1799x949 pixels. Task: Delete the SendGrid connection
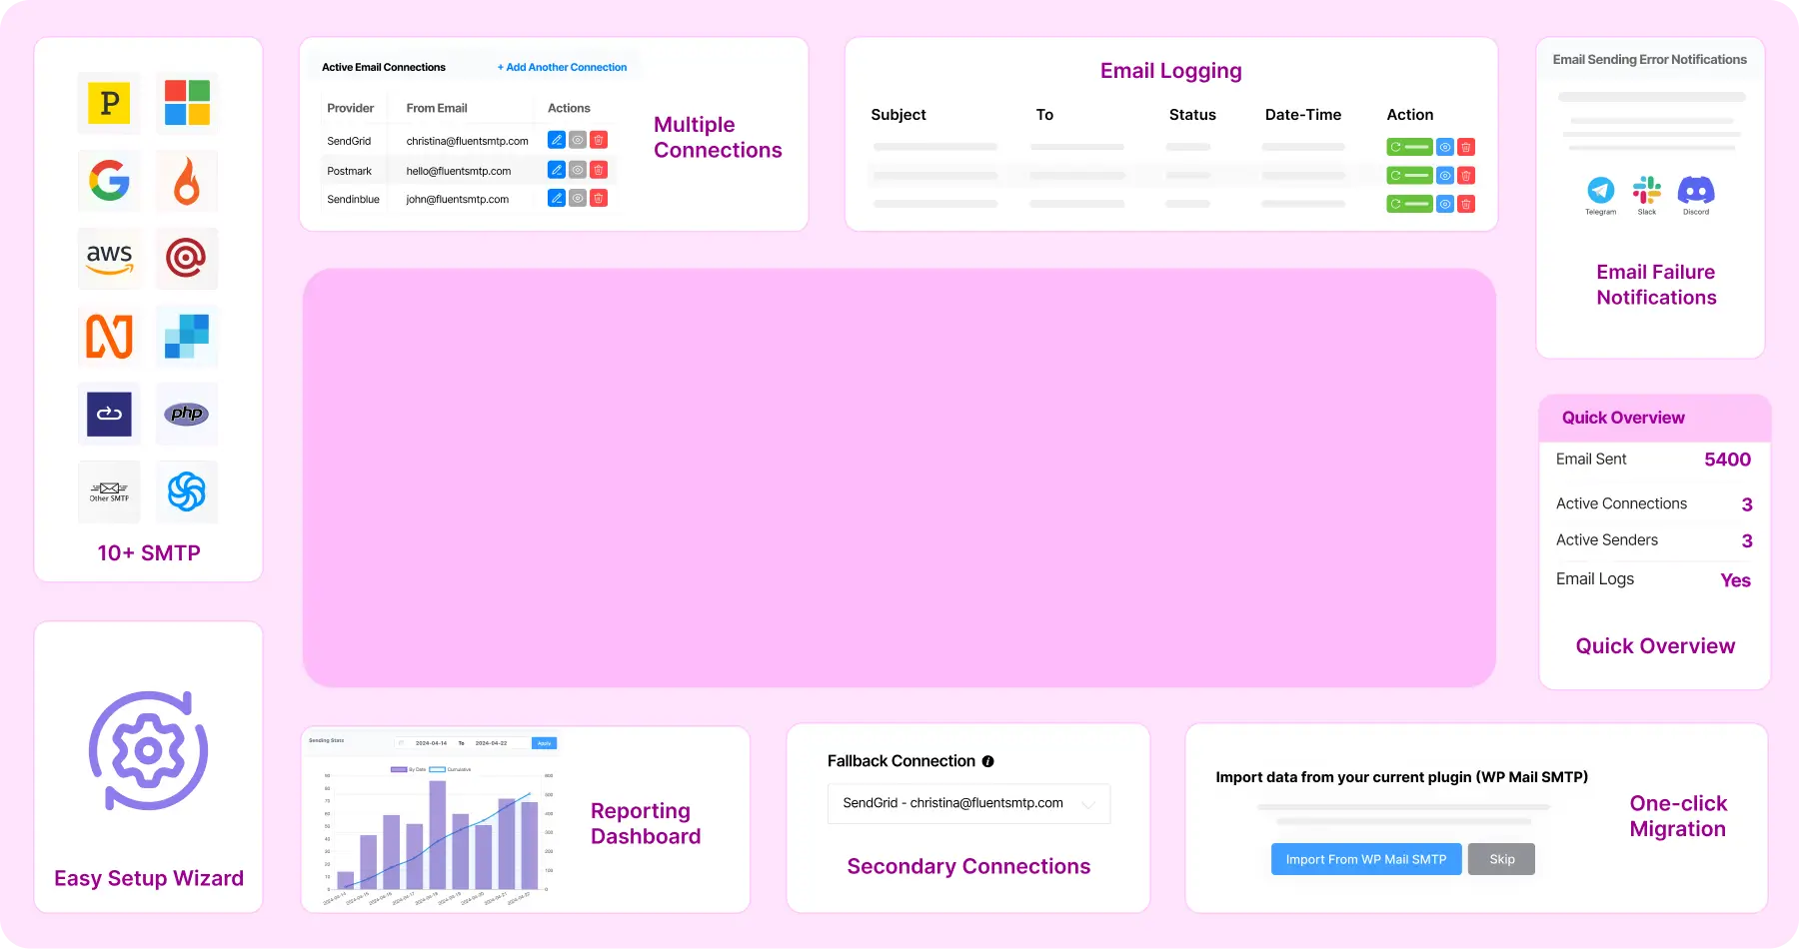click(x=599, y=140)
